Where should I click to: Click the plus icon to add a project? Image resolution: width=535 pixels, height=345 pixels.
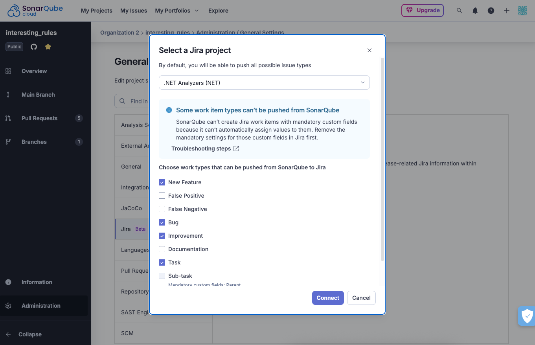click(506, 11)
